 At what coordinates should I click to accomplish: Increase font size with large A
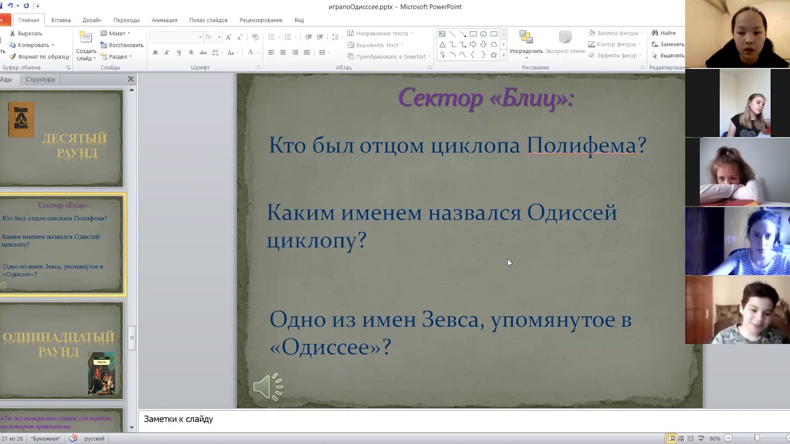[229, 37]
